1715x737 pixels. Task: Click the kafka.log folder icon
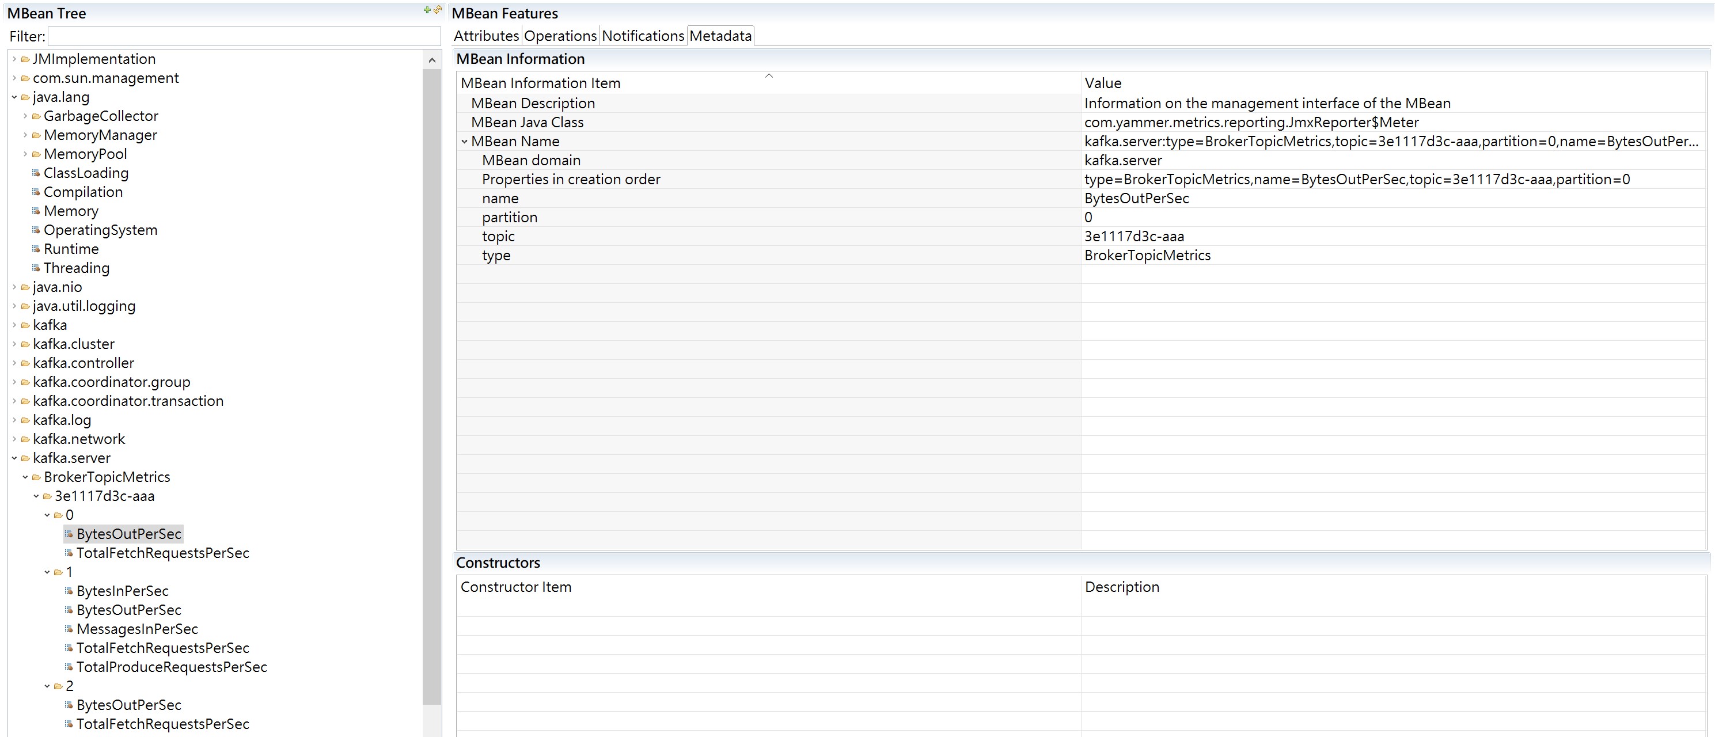click(x=25, y=420)
